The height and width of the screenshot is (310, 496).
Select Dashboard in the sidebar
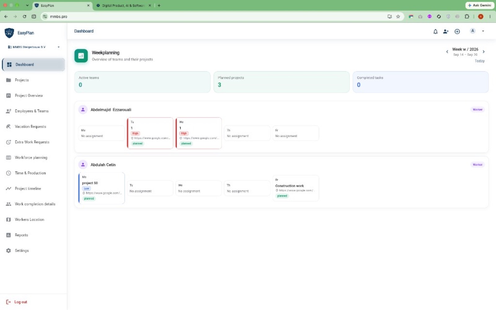point(33,64)
